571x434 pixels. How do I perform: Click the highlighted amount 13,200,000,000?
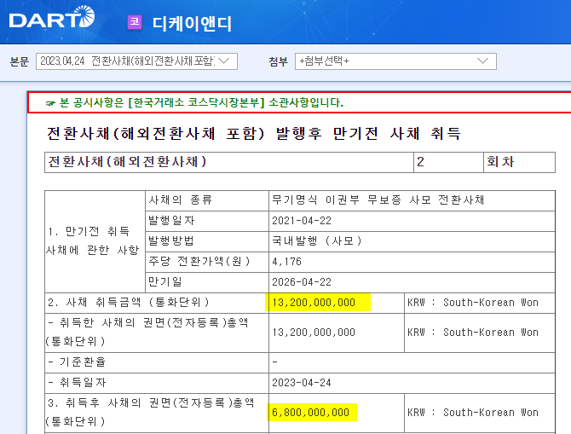[x=314, y=303]
